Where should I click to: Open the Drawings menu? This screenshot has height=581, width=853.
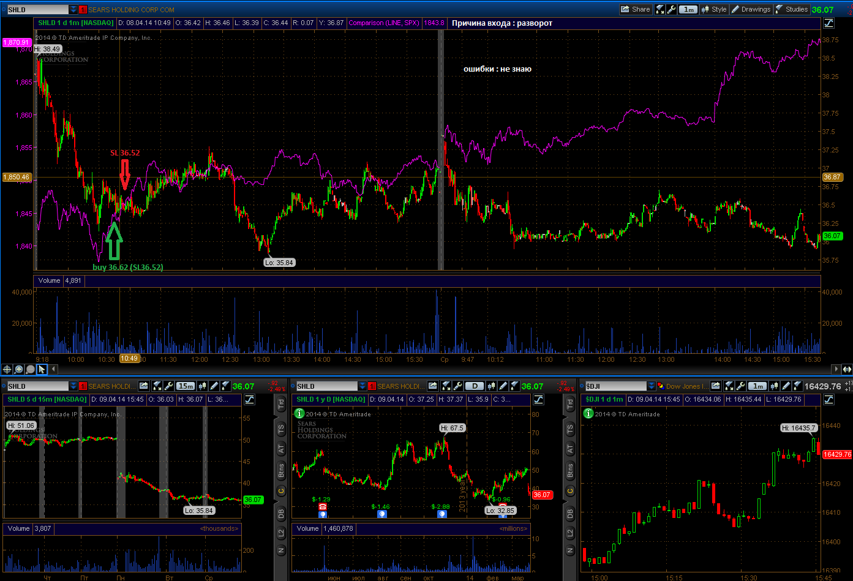point(751,9)
